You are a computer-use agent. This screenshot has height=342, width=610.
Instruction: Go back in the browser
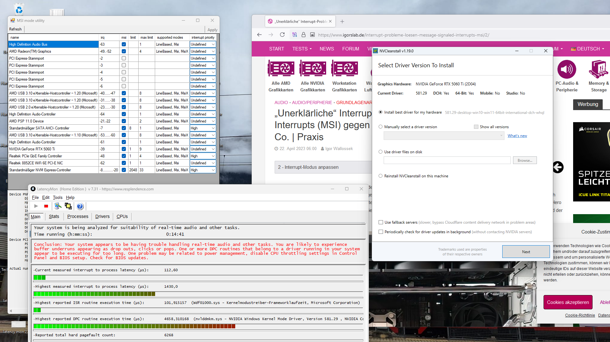point(259,35)
